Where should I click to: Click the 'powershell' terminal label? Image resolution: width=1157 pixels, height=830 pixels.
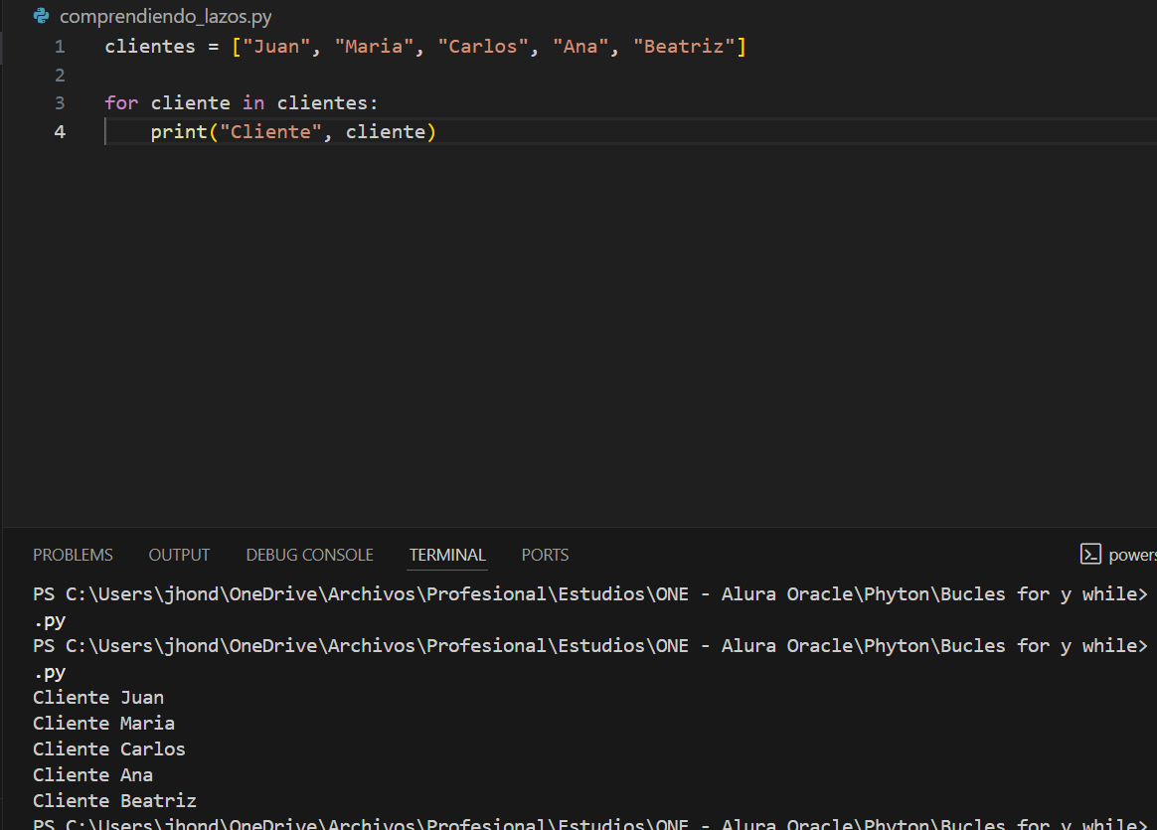point(1133,555)
